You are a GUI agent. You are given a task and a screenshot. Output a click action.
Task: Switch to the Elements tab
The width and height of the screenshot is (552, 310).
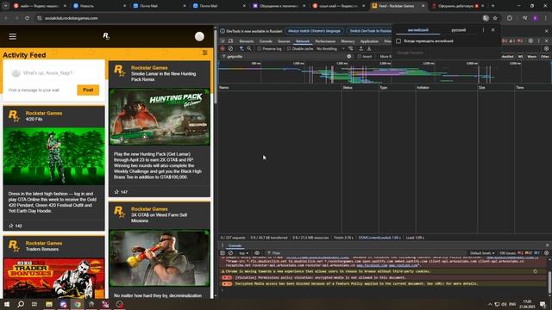click(246, 41)
